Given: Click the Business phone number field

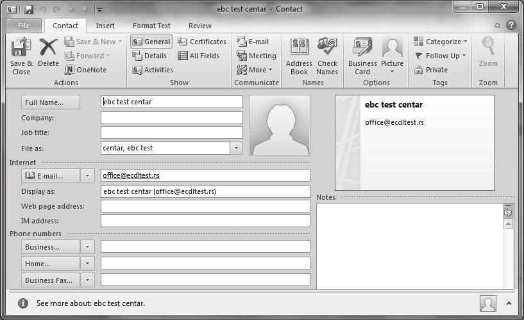Looking at the screenshot, I should 205,246.
